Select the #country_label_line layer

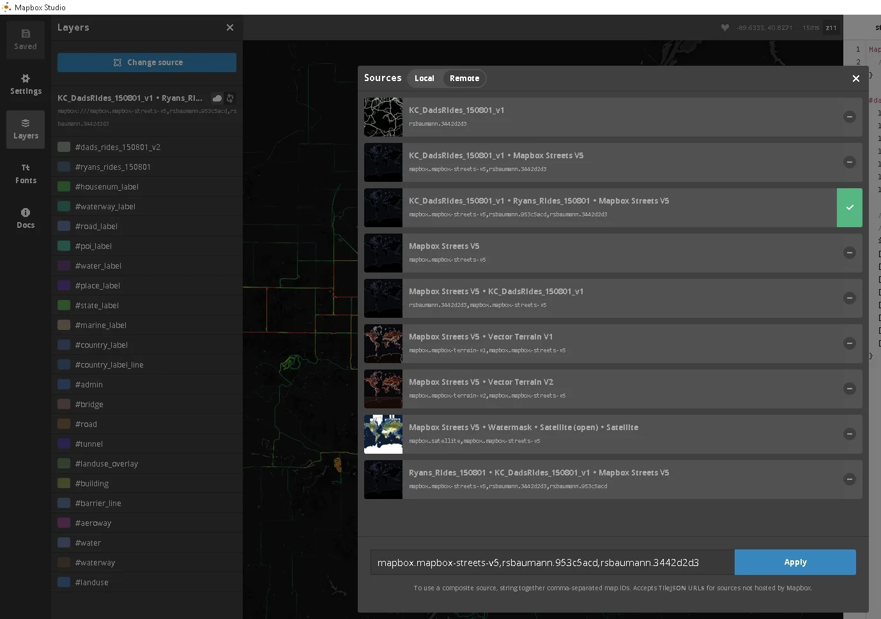click(147, 364)
